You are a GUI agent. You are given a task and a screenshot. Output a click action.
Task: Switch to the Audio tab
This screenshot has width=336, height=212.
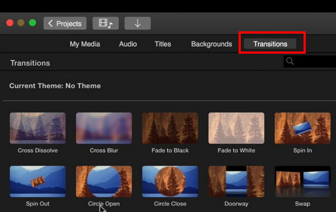128,44
